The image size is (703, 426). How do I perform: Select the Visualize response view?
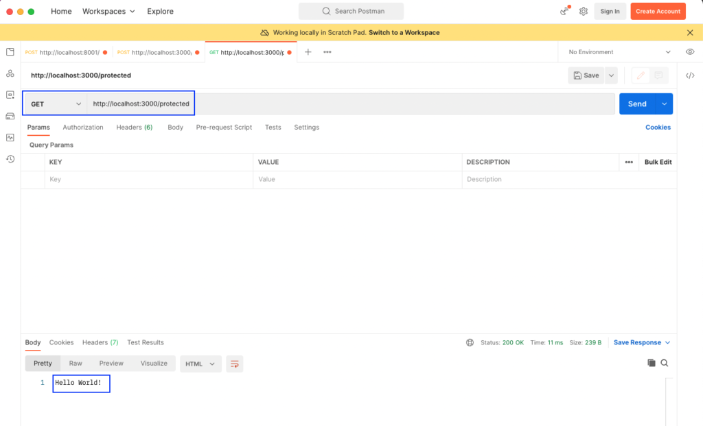pyautogui.click(x=154, y=364)
